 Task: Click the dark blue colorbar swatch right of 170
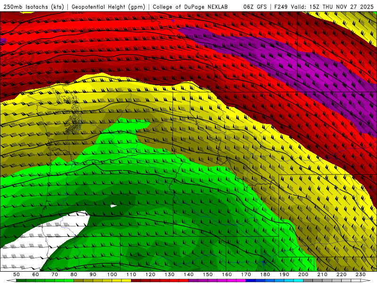pos(251,281)
